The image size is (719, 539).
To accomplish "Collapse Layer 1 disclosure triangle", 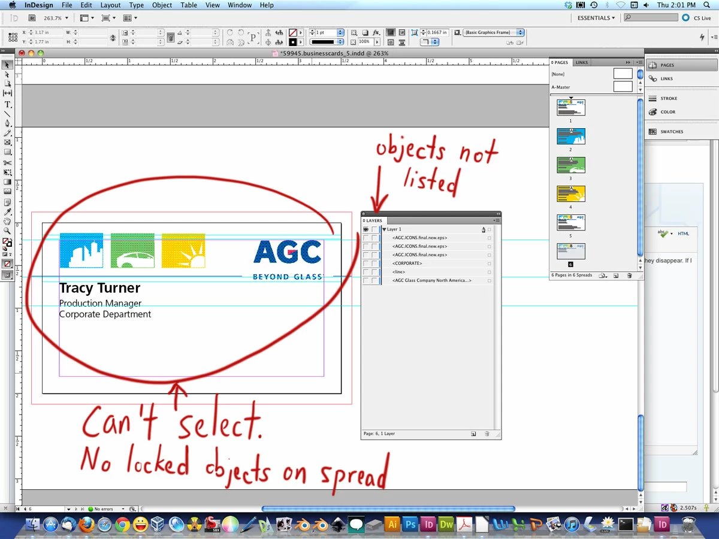I will point(384,229).
